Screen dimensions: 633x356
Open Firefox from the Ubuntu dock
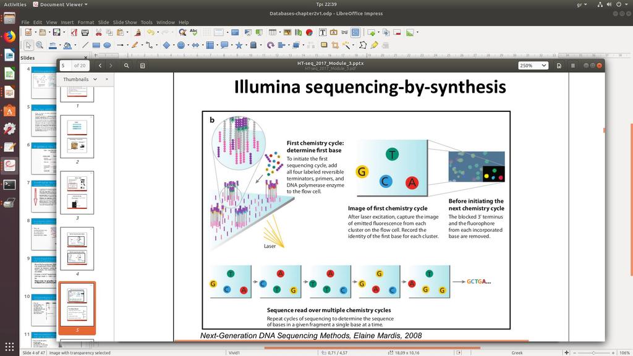(9, 36)
